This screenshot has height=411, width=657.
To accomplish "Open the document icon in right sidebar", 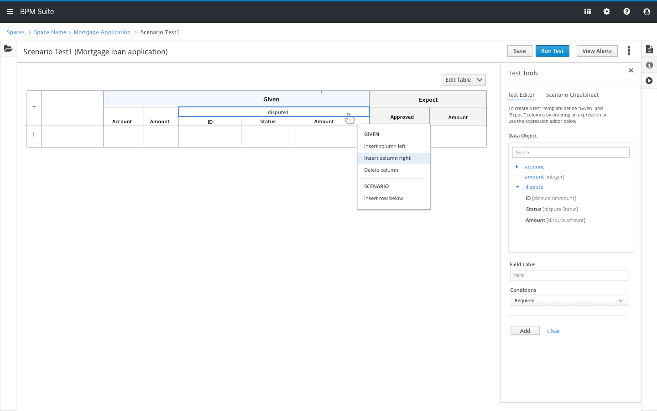I will point(649,49).
